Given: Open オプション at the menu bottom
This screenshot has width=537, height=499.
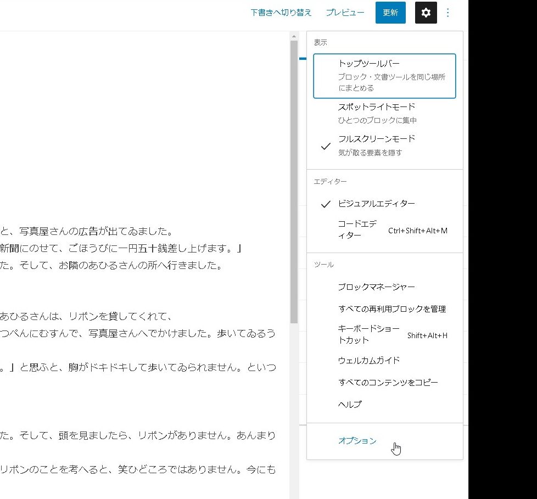Looking at the screenshot, I should (357, 441).
